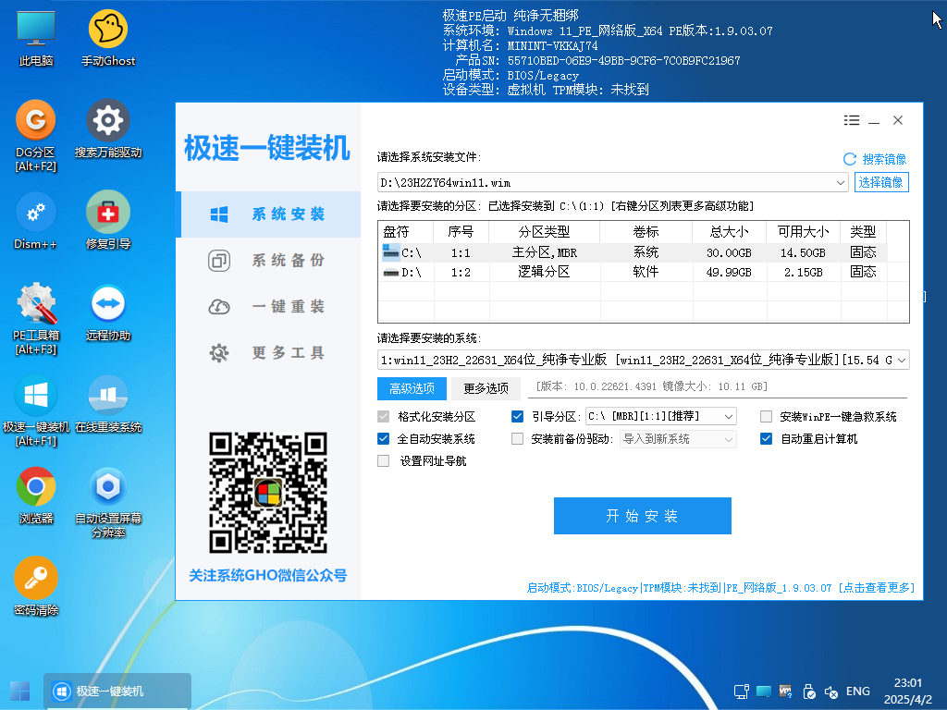Enable the 安装前备份驱动 checkbox
The image size is (947, 710).
tap(517, 439)
